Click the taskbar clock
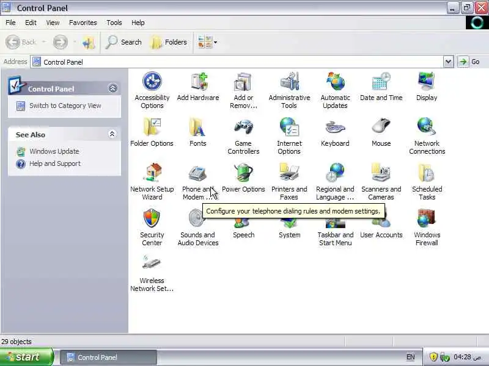 [467, 357]
